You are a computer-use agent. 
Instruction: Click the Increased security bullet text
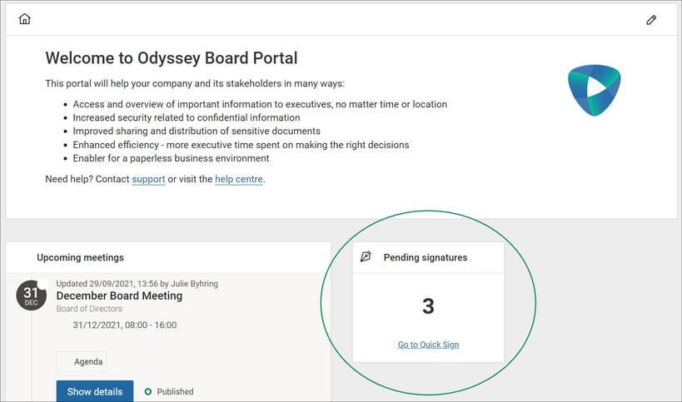[187, 118]
